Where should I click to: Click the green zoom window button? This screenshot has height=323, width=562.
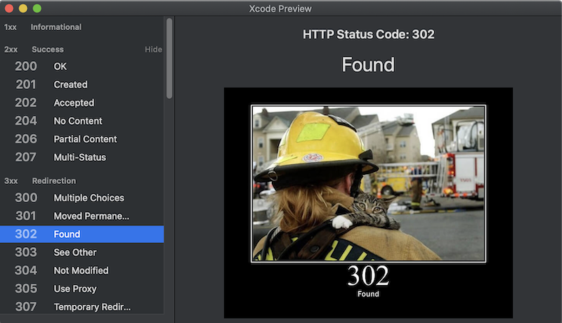click(37, 8)
